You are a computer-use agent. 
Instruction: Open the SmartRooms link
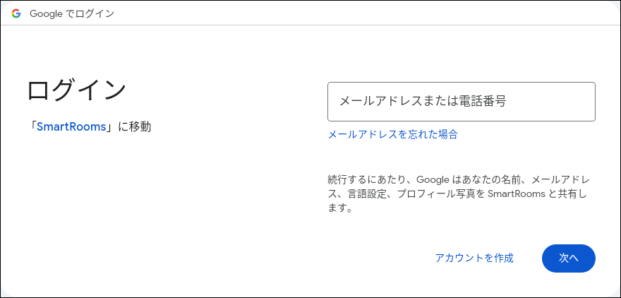(71, 127)
